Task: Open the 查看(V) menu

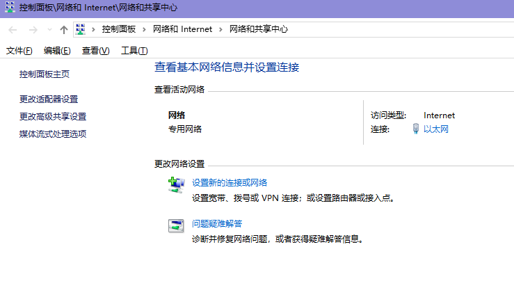Action: tap(95, 51)
